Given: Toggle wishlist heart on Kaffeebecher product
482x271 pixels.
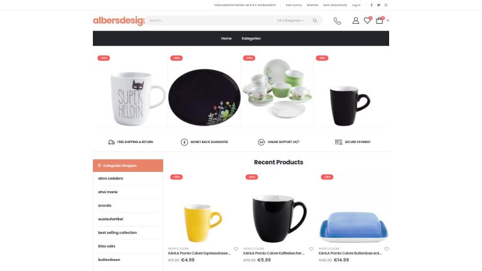Looking at the screenshot, I should coord(311,249).
